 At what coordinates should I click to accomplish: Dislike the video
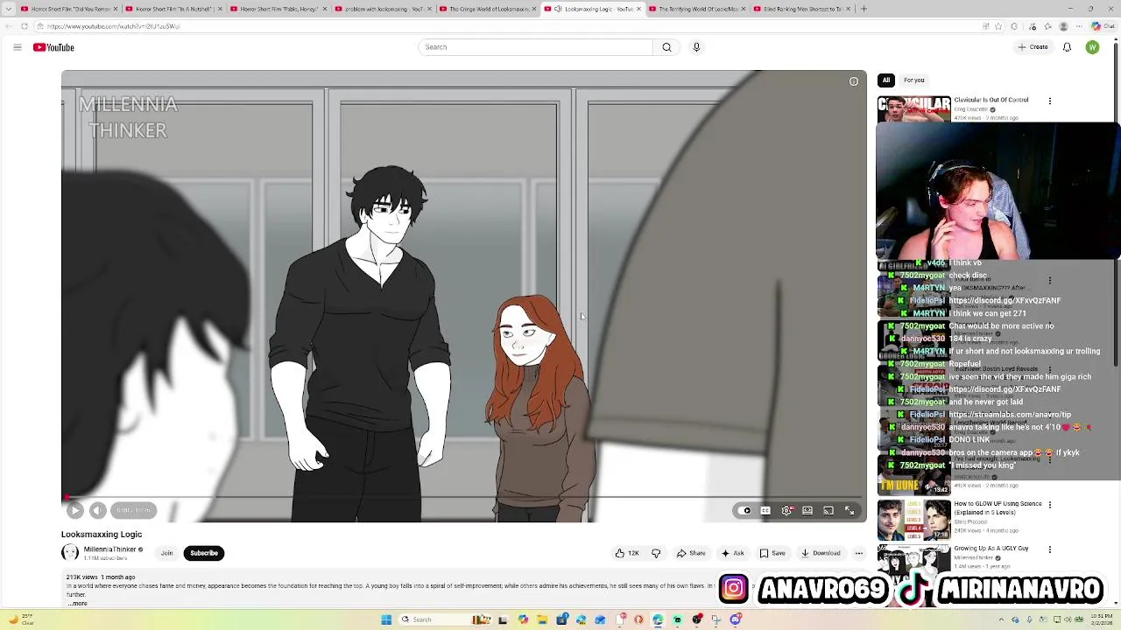tap(656, 553)
